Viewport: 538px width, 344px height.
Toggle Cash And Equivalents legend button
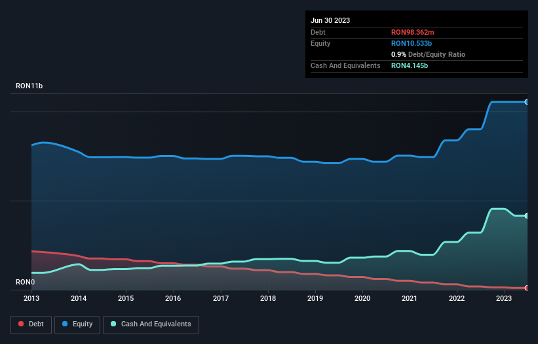tap(151, 324)
